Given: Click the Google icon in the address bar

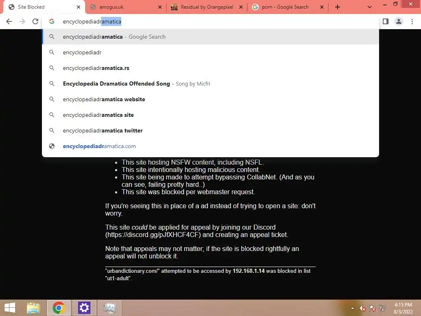Looking at the screenshot, I should tap(52, 21).
